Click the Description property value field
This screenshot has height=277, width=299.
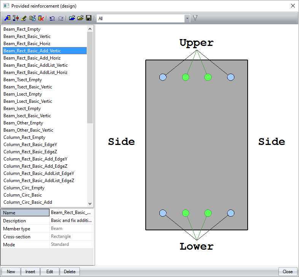[72, 220]
